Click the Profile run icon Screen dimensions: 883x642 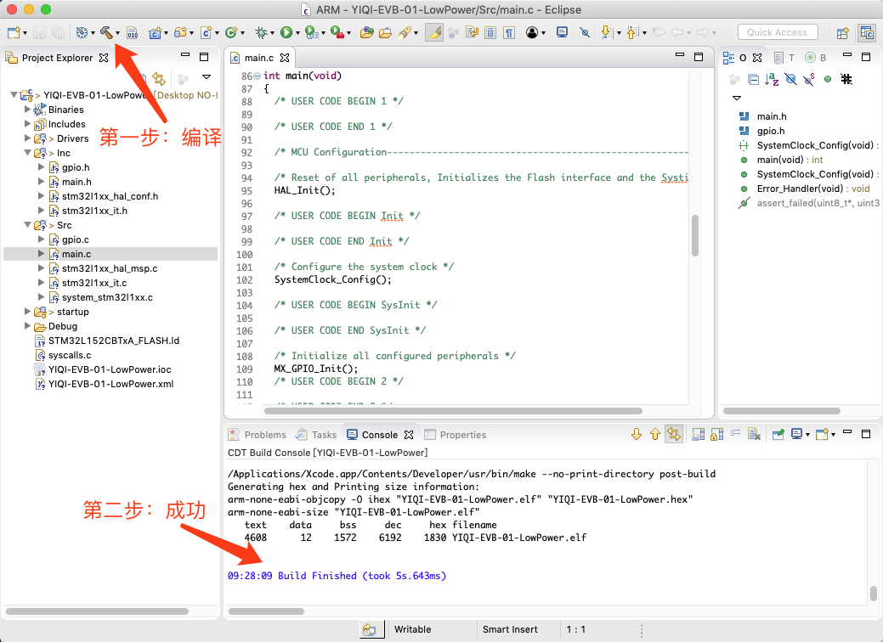(x=311, y=32)
